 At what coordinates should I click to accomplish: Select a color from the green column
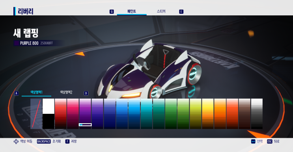(171, 114)
